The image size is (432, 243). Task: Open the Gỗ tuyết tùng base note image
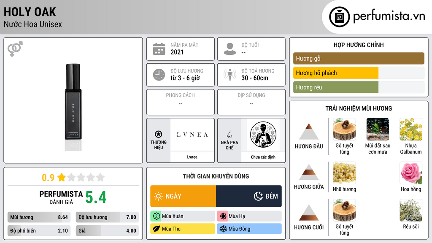(x=344, y=210)
